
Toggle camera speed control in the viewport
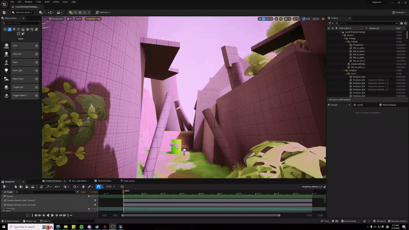point(315,19)
